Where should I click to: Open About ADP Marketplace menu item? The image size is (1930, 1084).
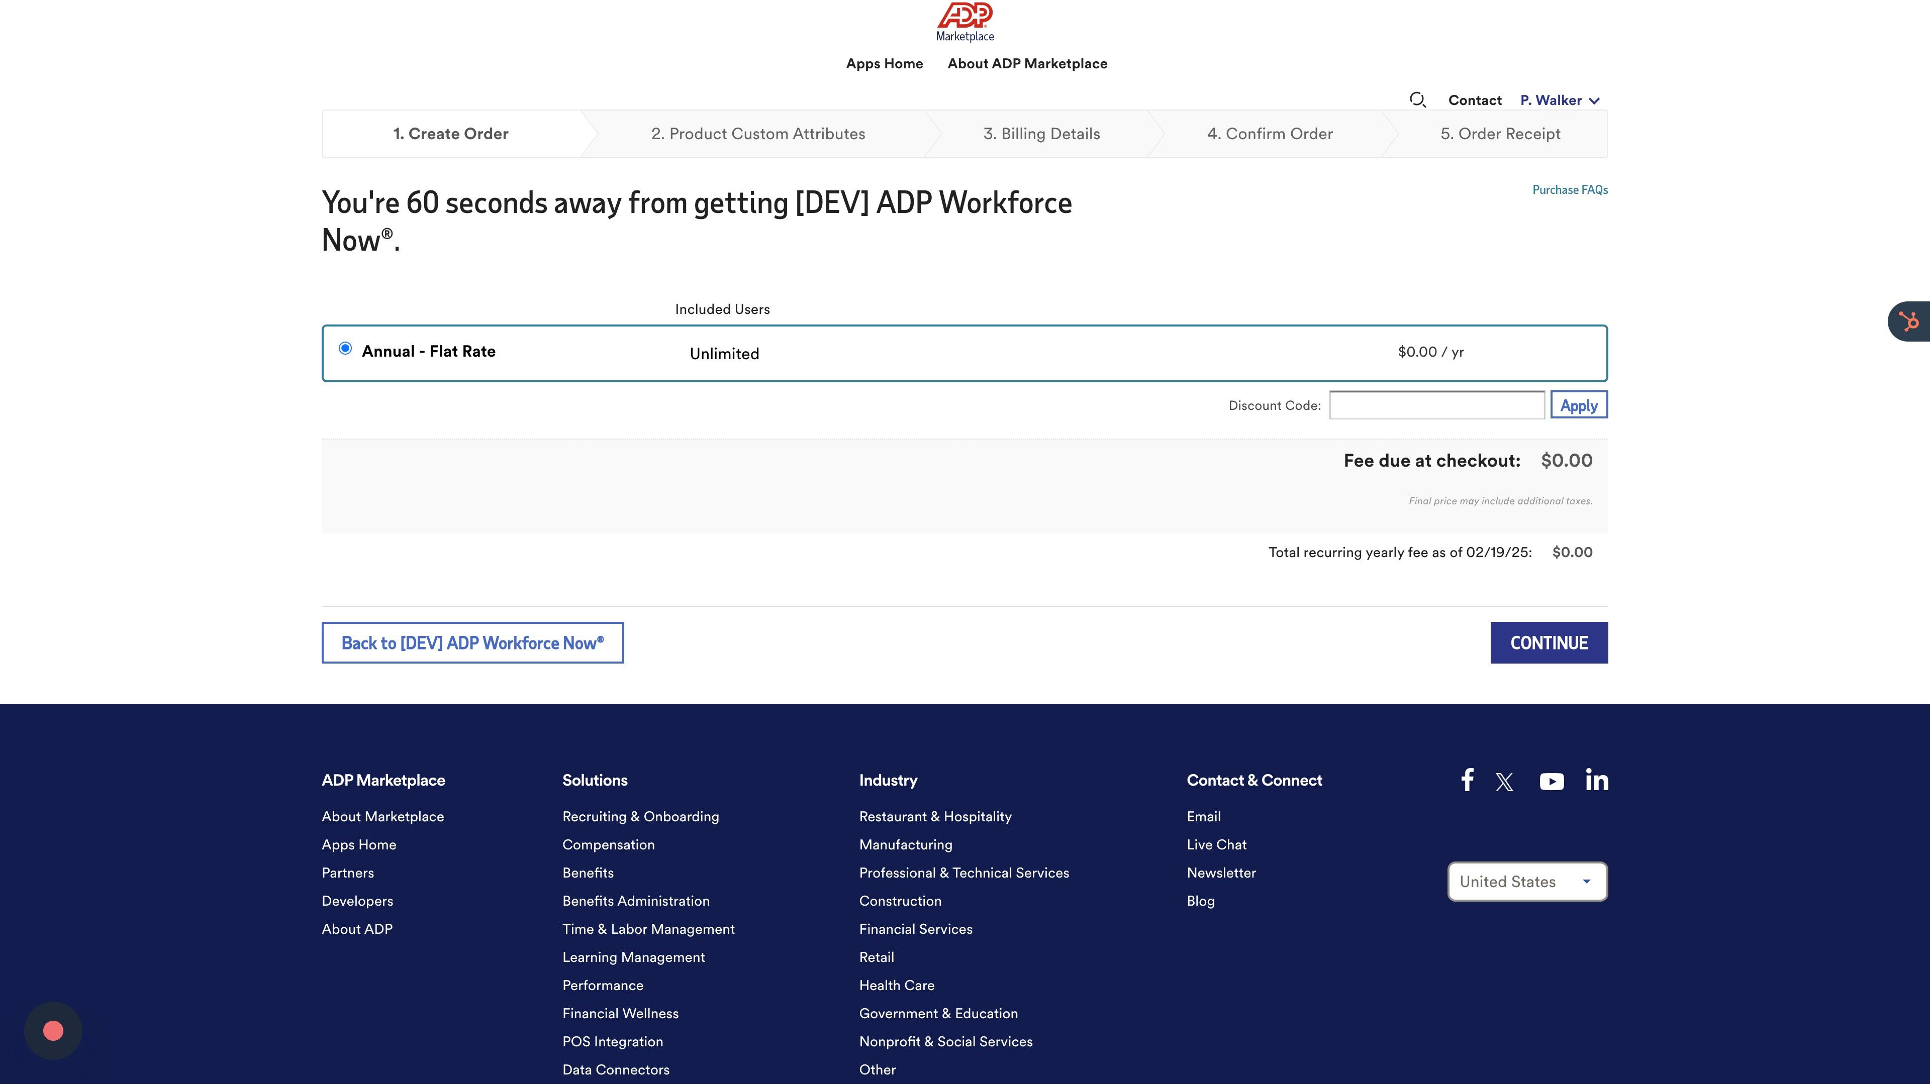click(1027, 64)
